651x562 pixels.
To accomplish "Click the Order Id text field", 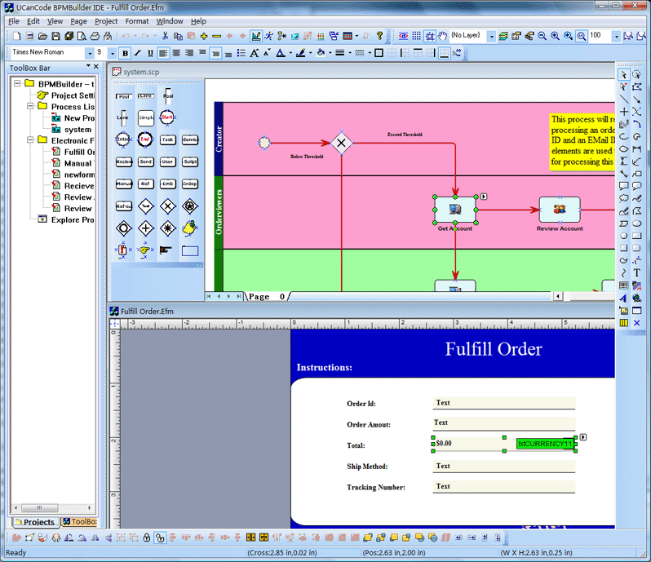I will [503, 403].
